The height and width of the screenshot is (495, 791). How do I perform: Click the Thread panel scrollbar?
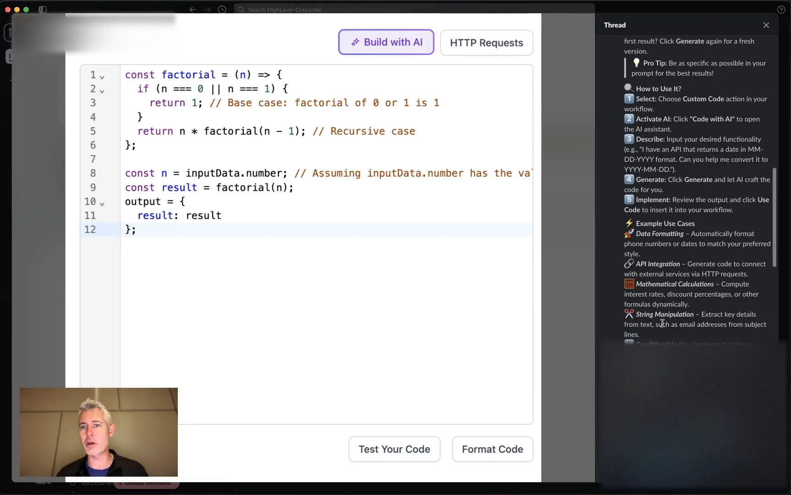775,217
